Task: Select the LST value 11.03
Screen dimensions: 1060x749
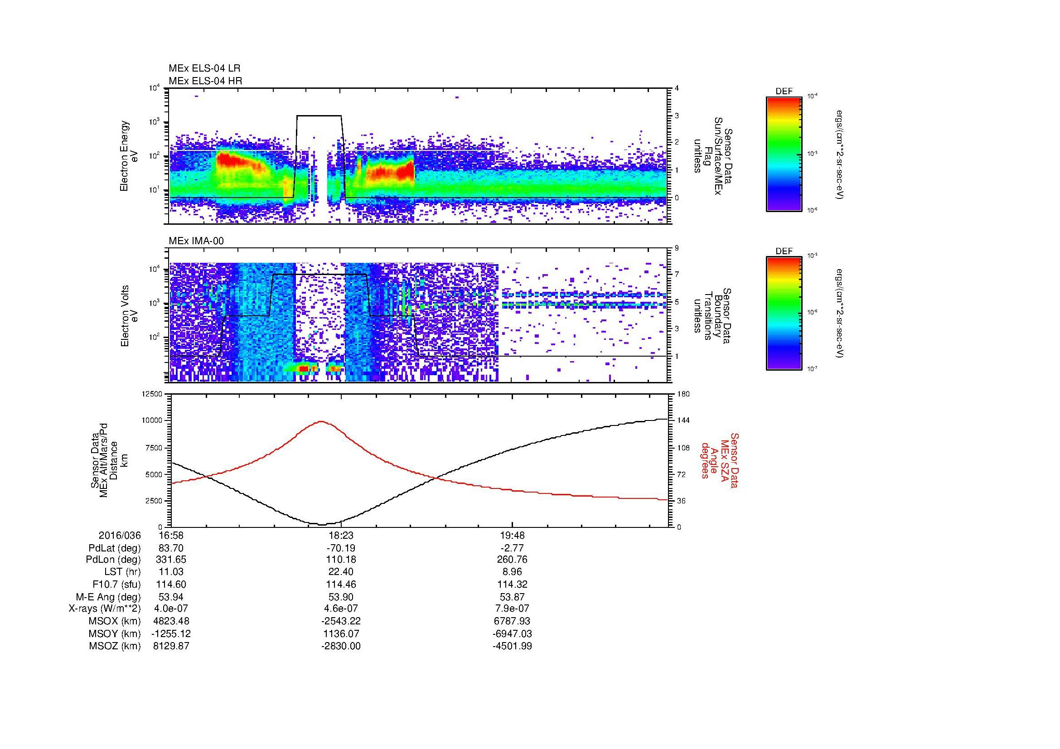Action: [171, 572]
